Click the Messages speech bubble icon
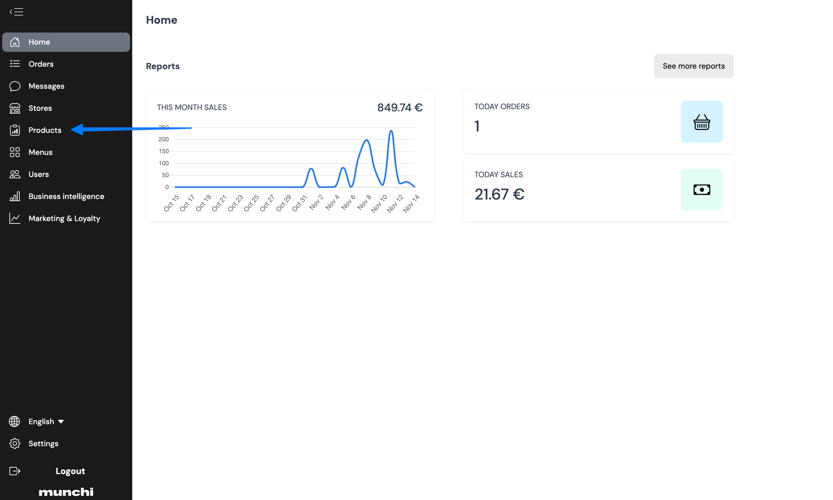833x500 pixels. [x=15, y=86]
